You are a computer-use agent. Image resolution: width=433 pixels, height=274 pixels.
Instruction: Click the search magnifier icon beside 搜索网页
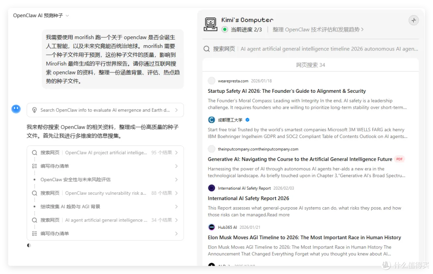[x=206, y=49]
